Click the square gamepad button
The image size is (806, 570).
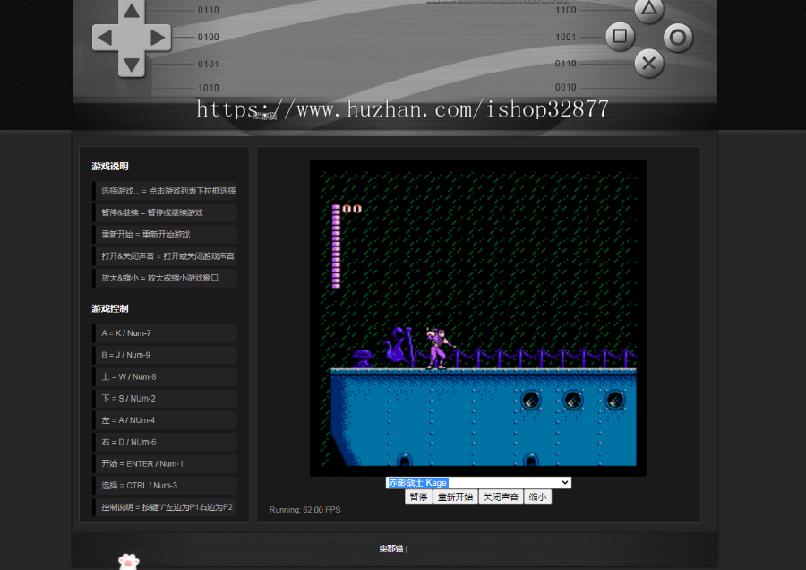click(620, 36)
